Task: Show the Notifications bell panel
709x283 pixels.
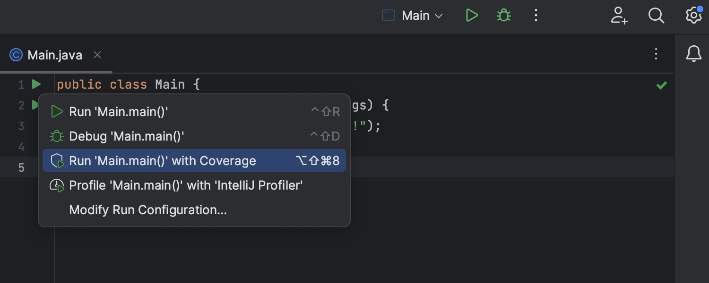Action: pyautogui.click(x=693, y=54)
